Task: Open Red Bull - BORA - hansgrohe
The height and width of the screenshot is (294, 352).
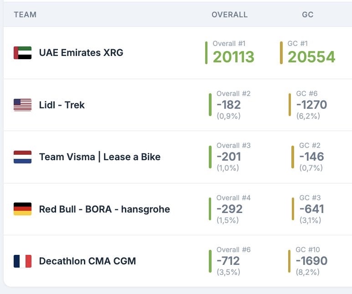Action: [104, 209]
